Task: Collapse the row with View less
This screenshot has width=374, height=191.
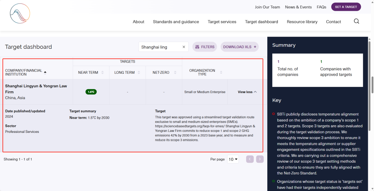Action: (x=247, y=92)
